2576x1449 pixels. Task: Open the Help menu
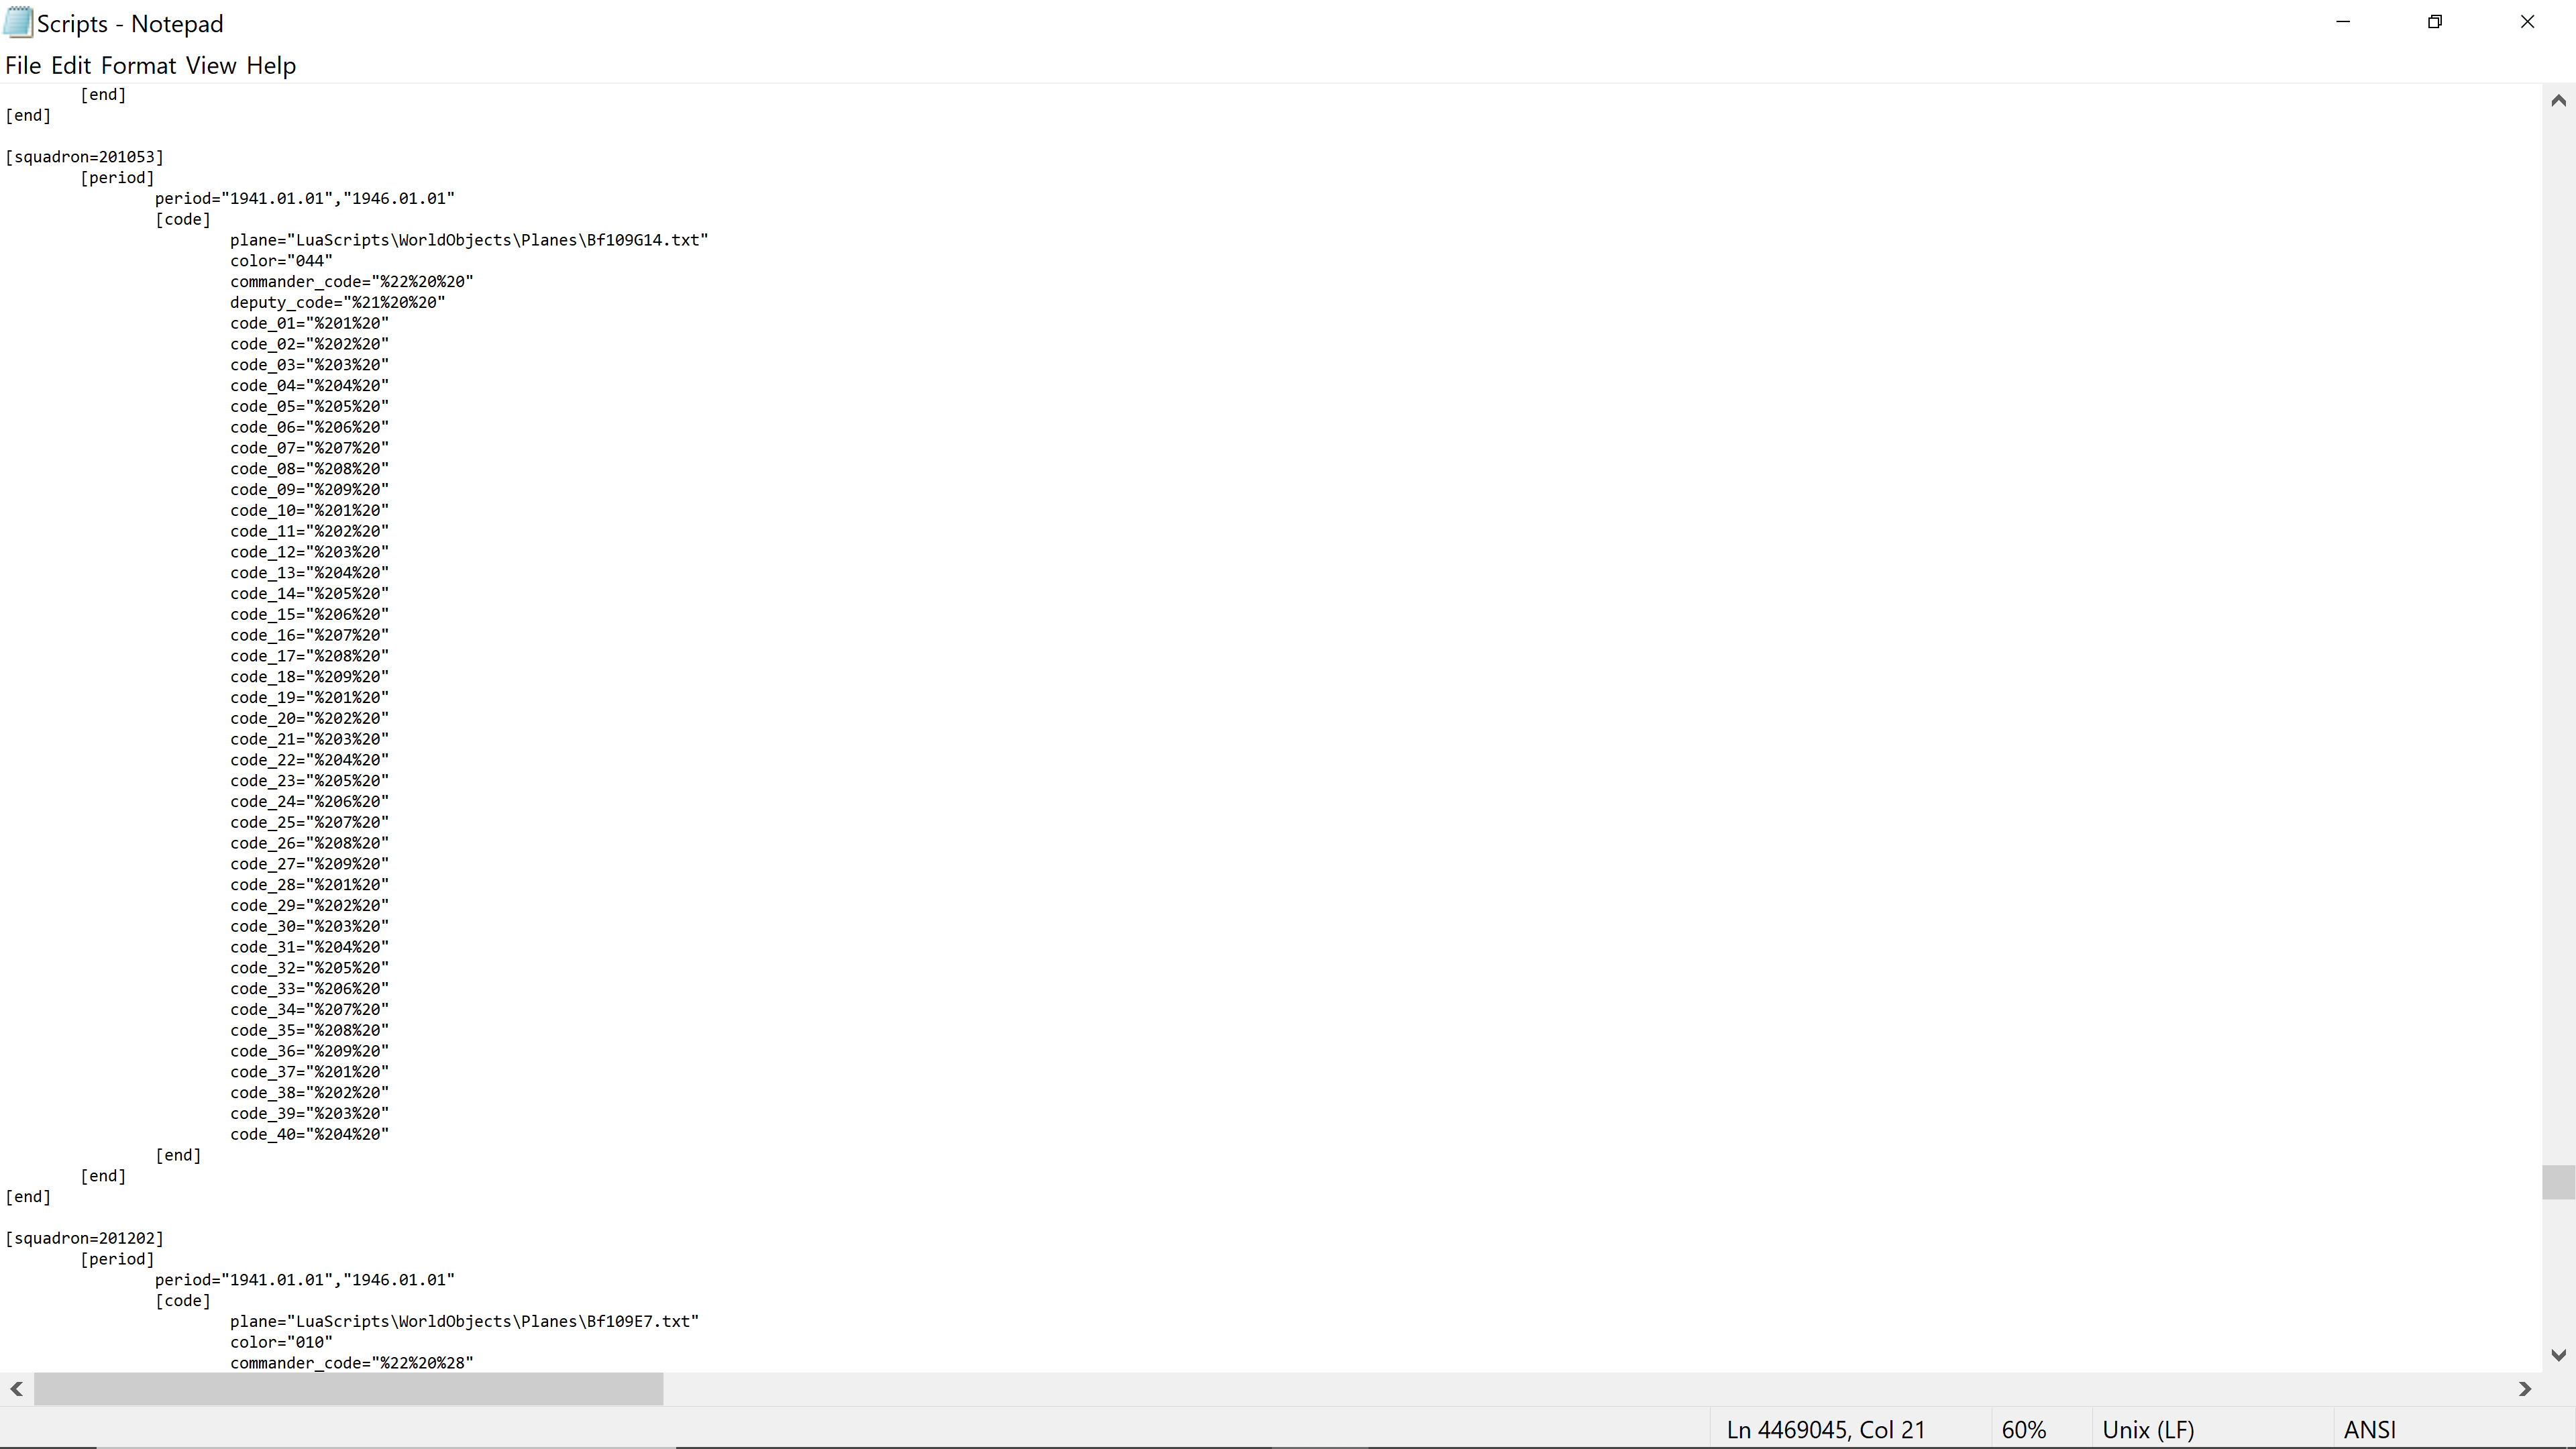point(271,66)
